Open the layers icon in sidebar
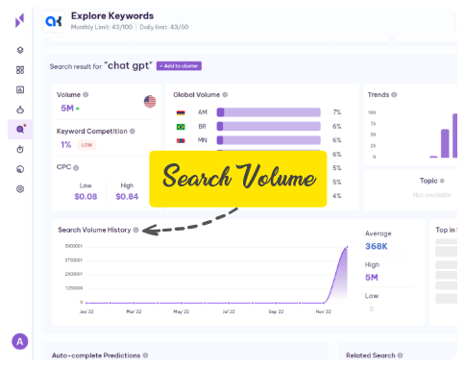The height and width of the screenshot is (367, 465). click(x=20, y=50)
